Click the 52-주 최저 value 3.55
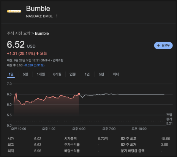The height and width of the screenshot is (157, 177). click(164, 145)
